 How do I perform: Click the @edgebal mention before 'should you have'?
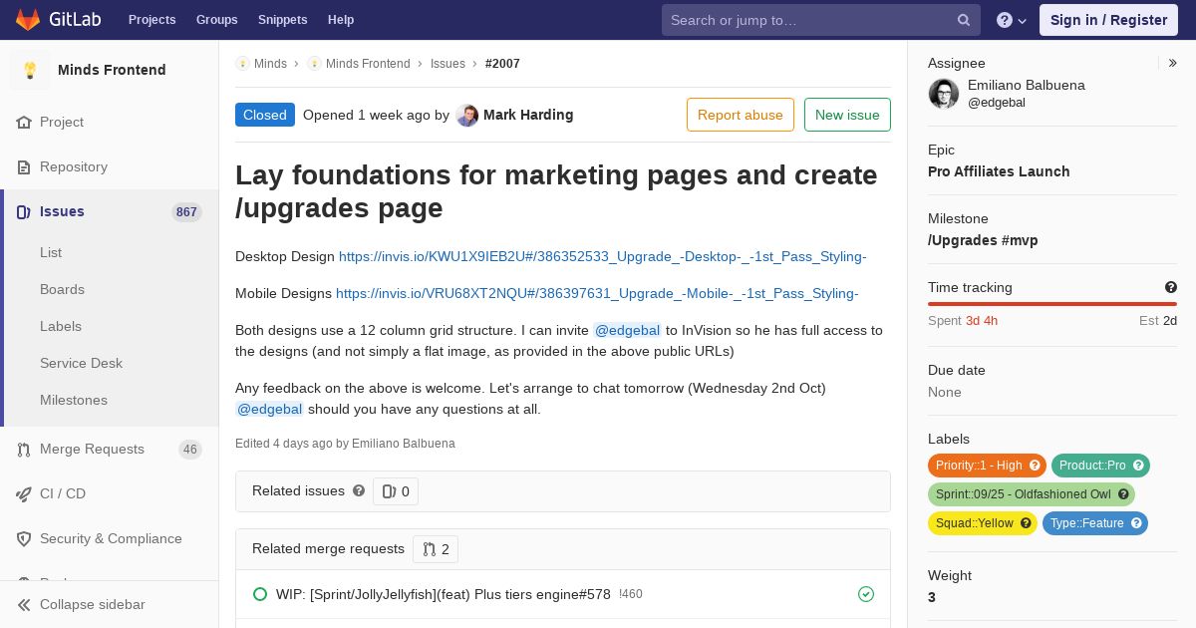pos(269,409)
